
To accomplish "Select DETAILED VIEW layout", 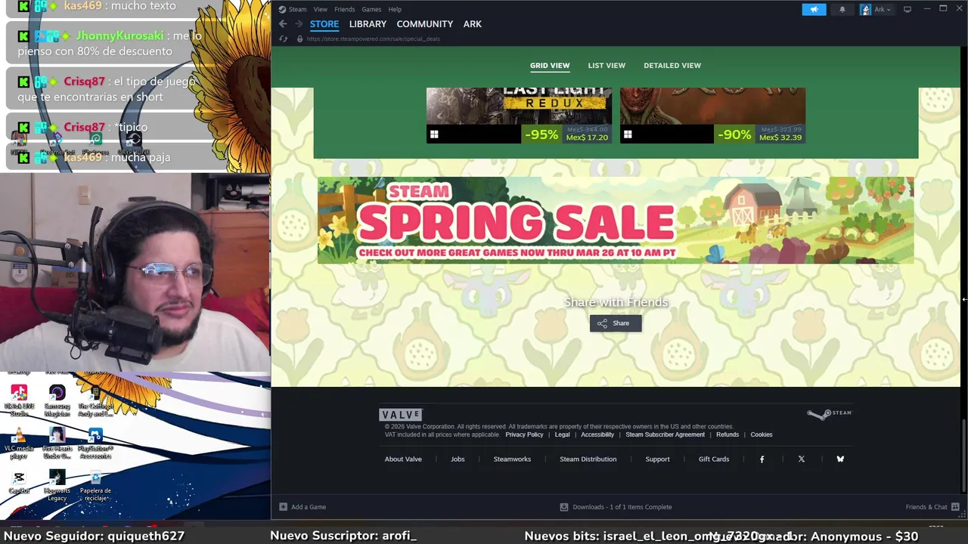I will pyautogui.click(x=672, y=66).
